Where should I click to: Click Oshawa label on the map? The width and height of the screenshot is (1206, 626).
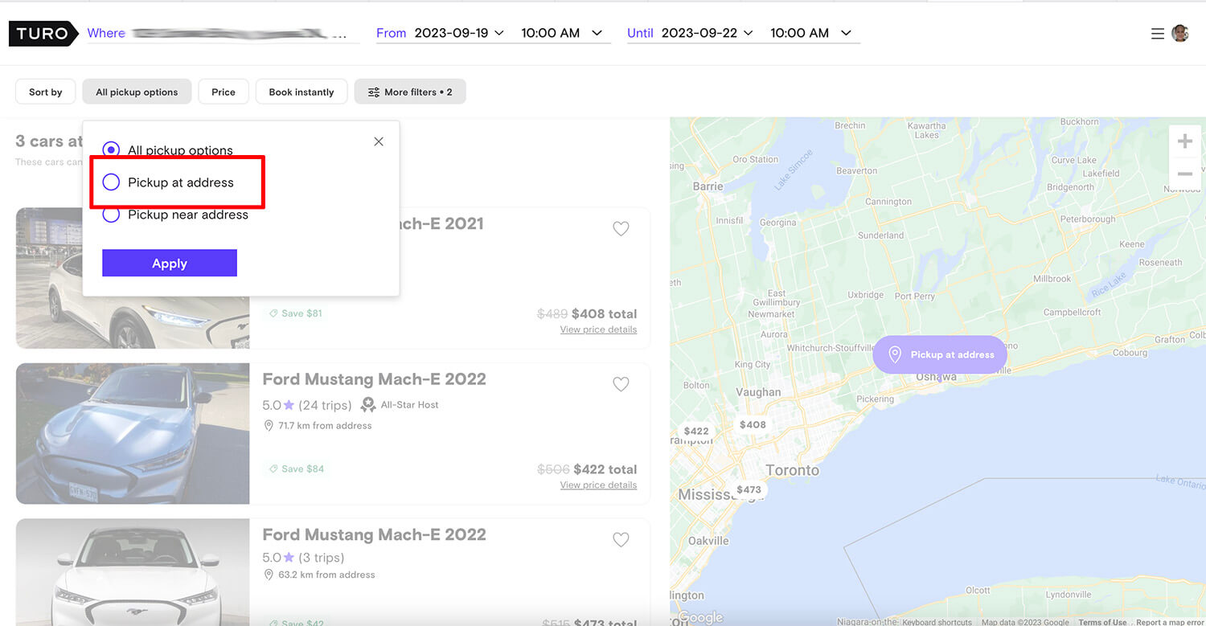click(937, 376)
